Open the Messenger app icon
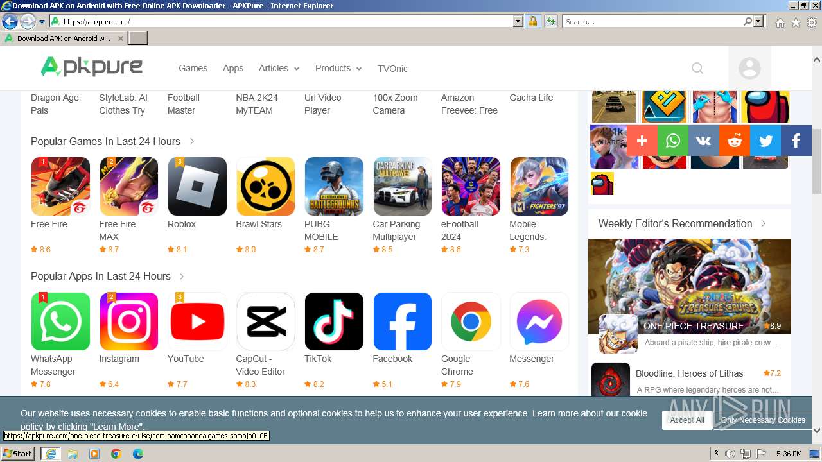Viewport: 822px width, 462px height. coord(539,321)
